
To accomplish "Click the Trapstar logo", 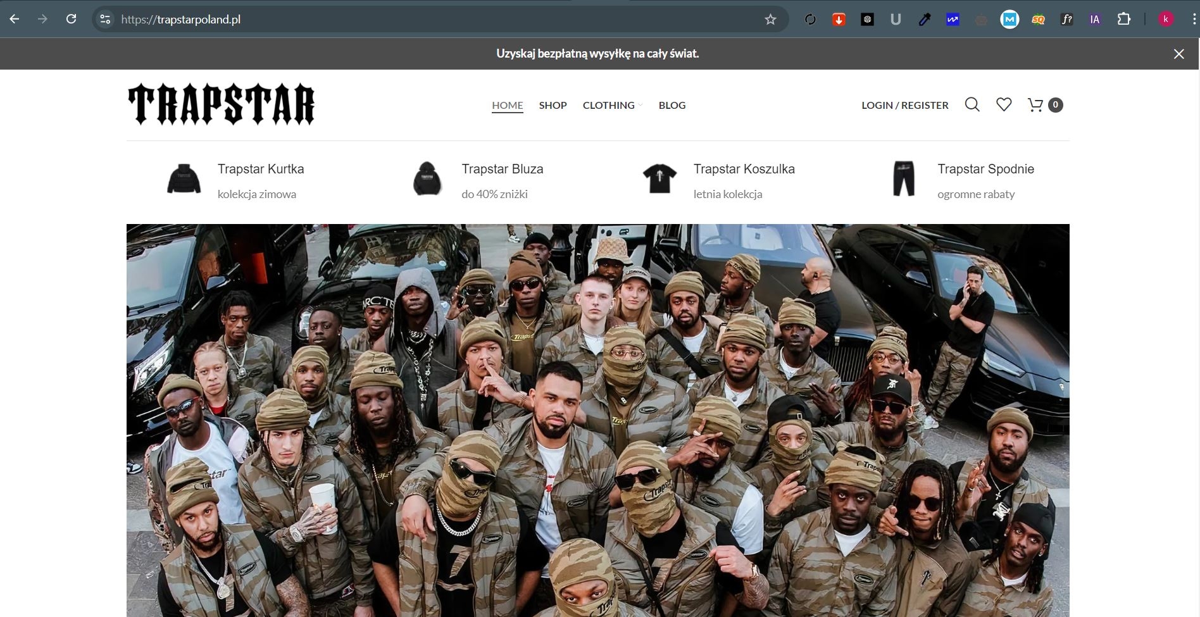I will [x=221, y=104].
